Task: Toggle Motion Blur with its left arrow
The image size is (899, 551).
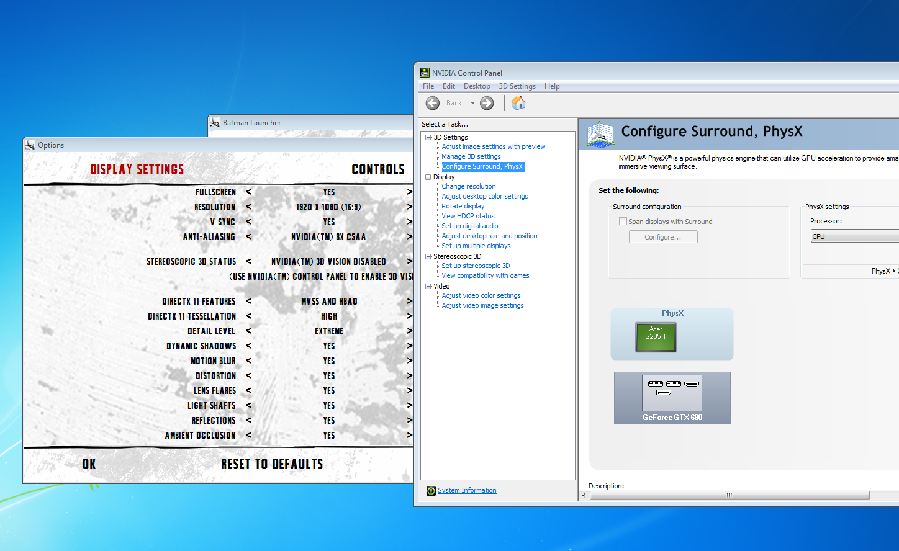Action: pos(248,361)
